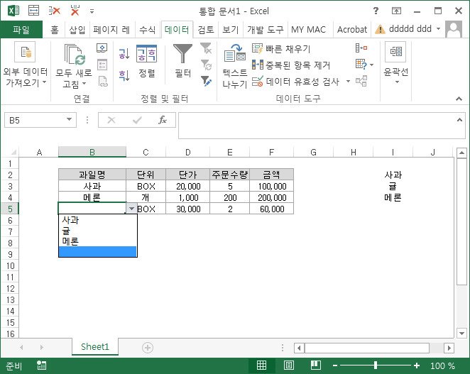Open the What-If Analysis icon
Viewport: 470px width, 374px height.
click(x=361, y=64)
